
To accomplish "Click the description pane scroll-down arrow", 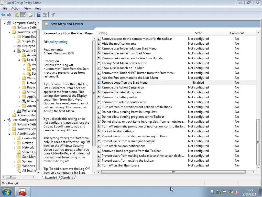I will (94, 172).
